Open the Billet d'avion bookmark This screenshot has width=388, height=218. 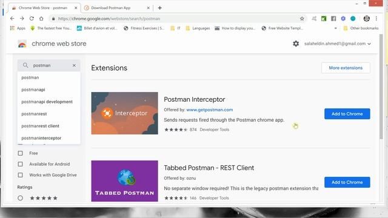(x=97, y=28)
